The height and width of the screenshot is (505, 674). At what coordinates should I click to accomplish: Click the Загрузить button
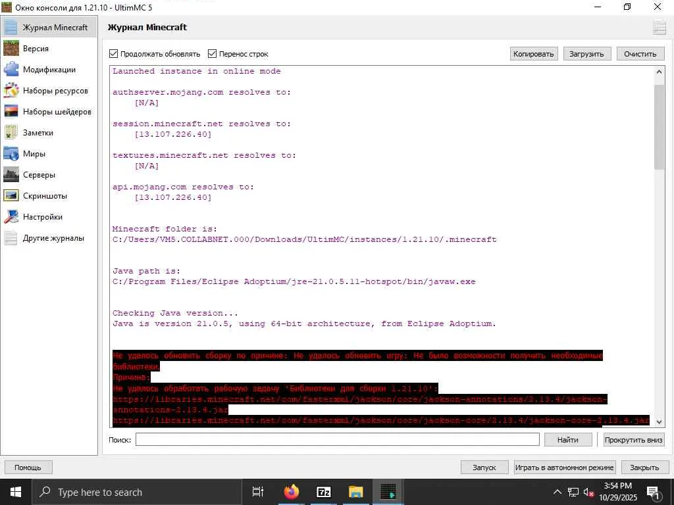586,54
